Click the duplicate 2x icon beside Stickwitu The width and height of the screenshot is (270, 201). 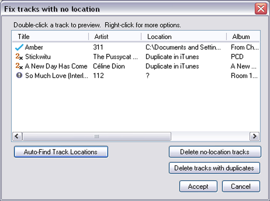click(19, 56)
